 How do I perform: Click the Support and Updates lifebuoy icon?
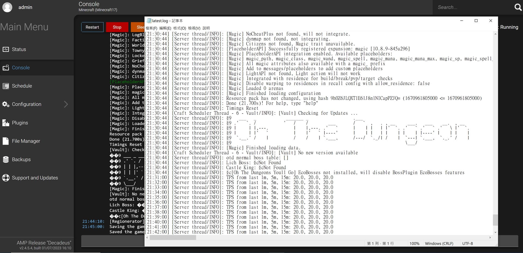[6, 178]
